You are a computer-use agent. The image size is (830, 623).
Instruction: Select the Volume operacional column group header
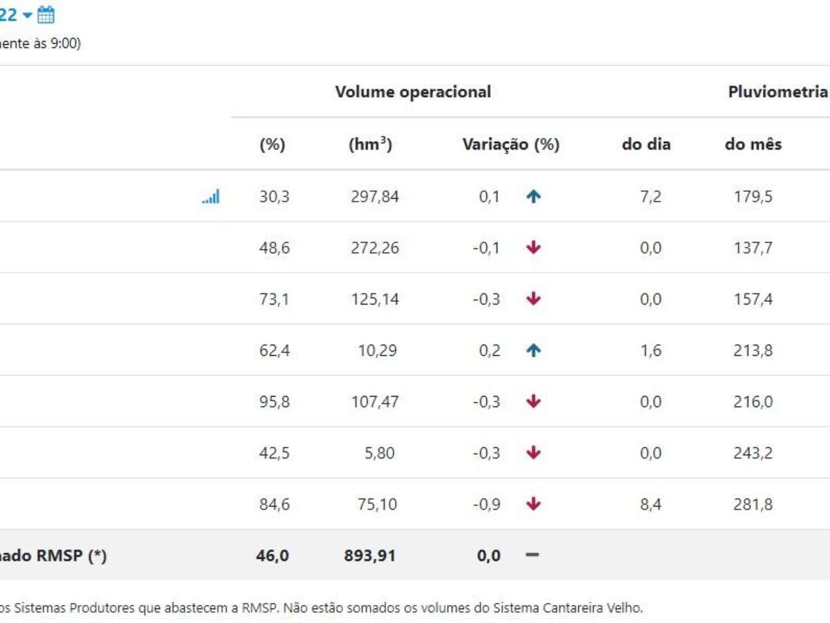[413, 92]
